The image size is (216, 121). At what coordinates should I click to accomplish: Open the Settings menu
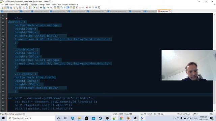point(42,5)
